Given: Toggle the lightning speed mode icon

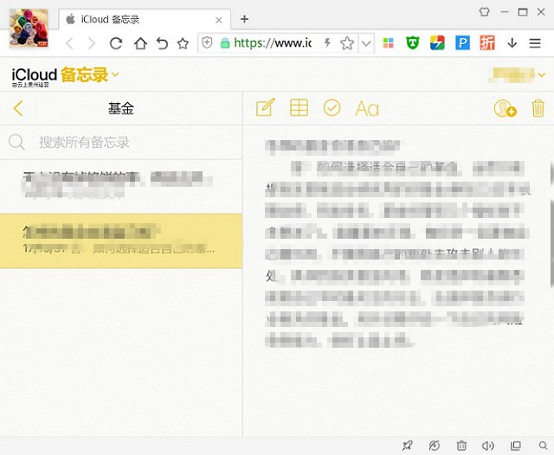Looking at the screenshot, I should point(327,43).
